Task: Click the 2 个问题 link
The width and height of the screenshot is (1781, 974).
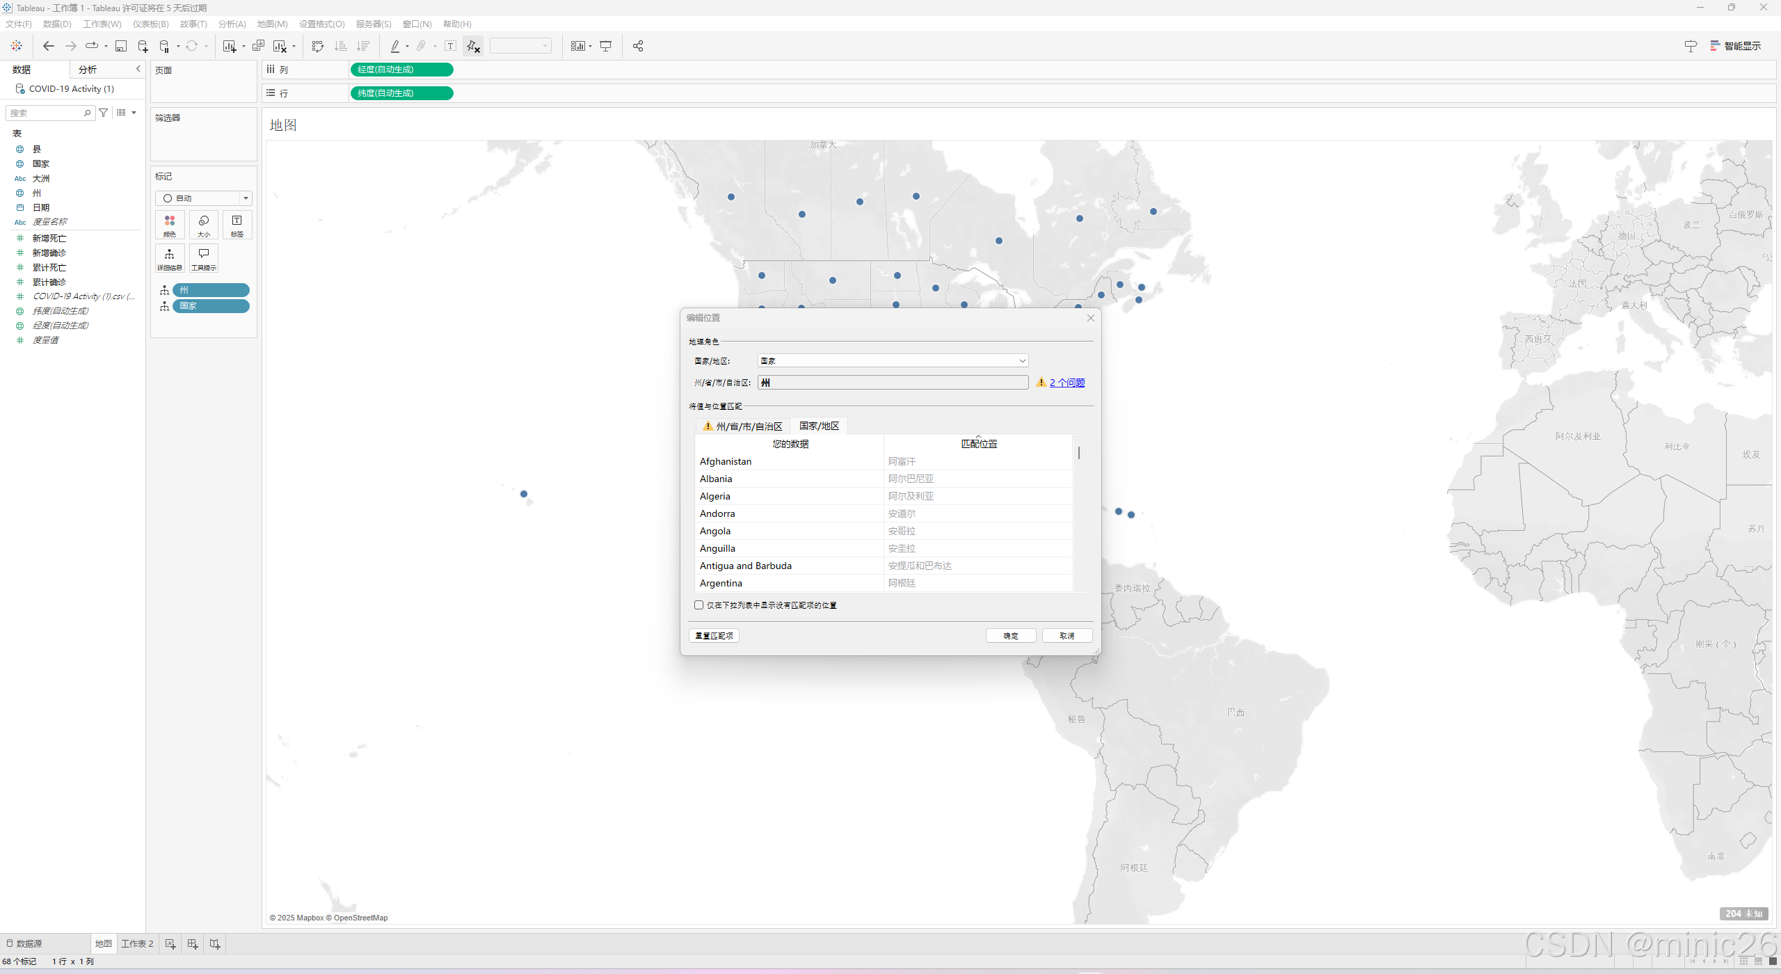Action: tap(1067, 383)
